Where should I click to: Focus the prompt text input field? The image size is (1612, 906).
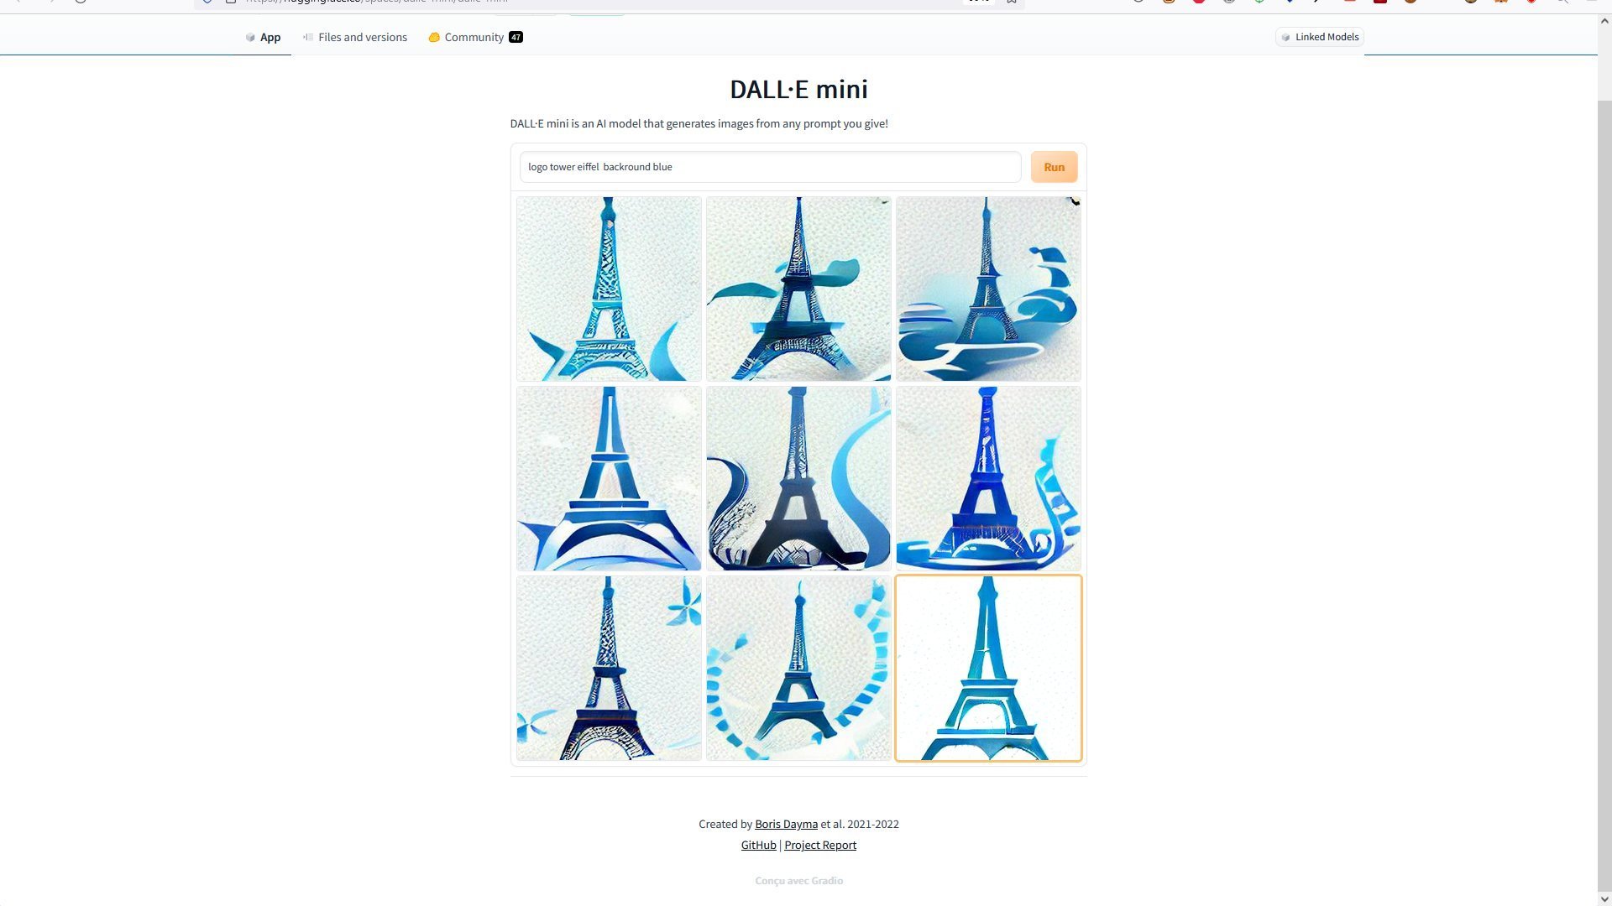point(770,167)
